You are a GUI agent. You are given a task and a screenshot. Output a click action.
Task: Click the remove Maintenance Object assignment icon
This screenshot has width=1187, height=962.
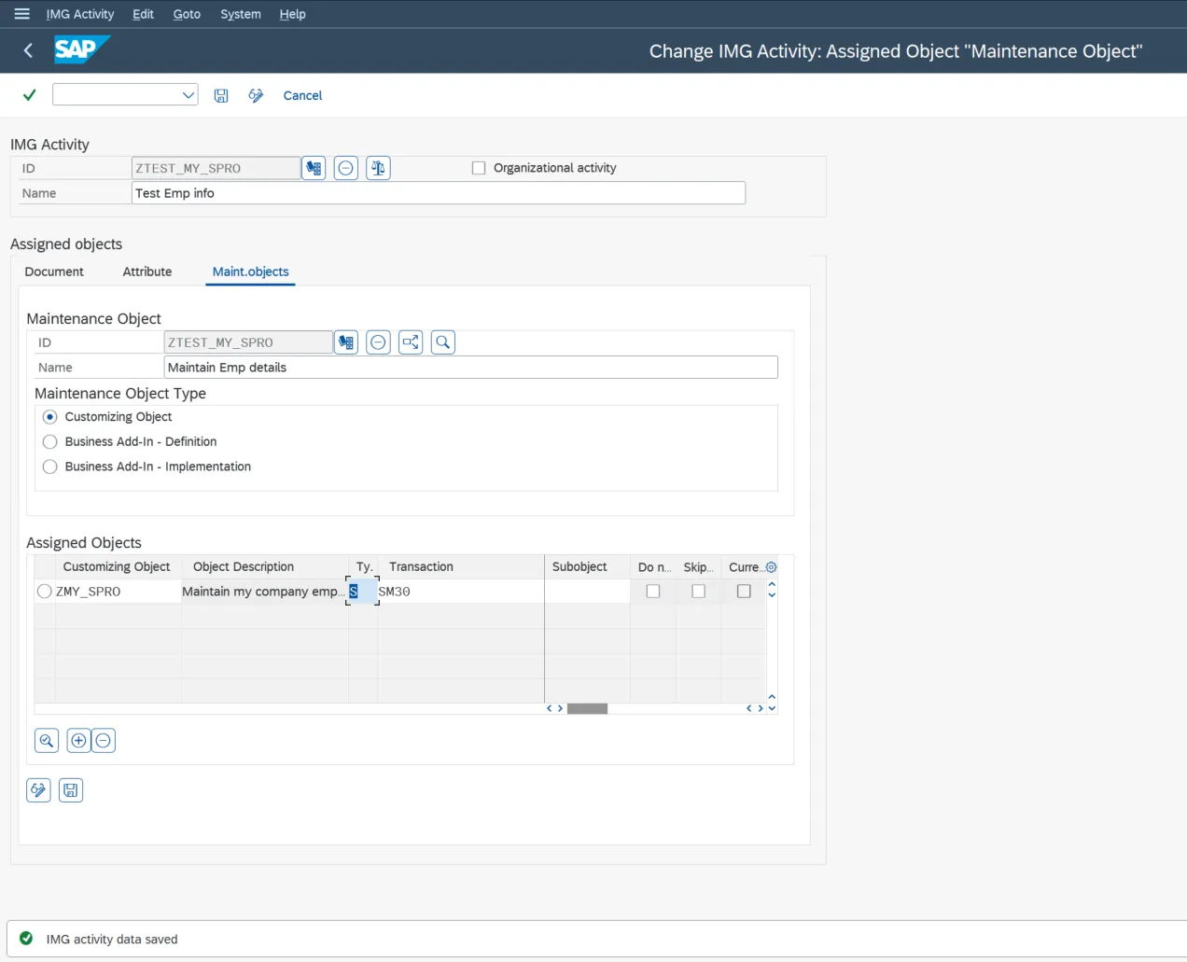click(x=378, y=342)
